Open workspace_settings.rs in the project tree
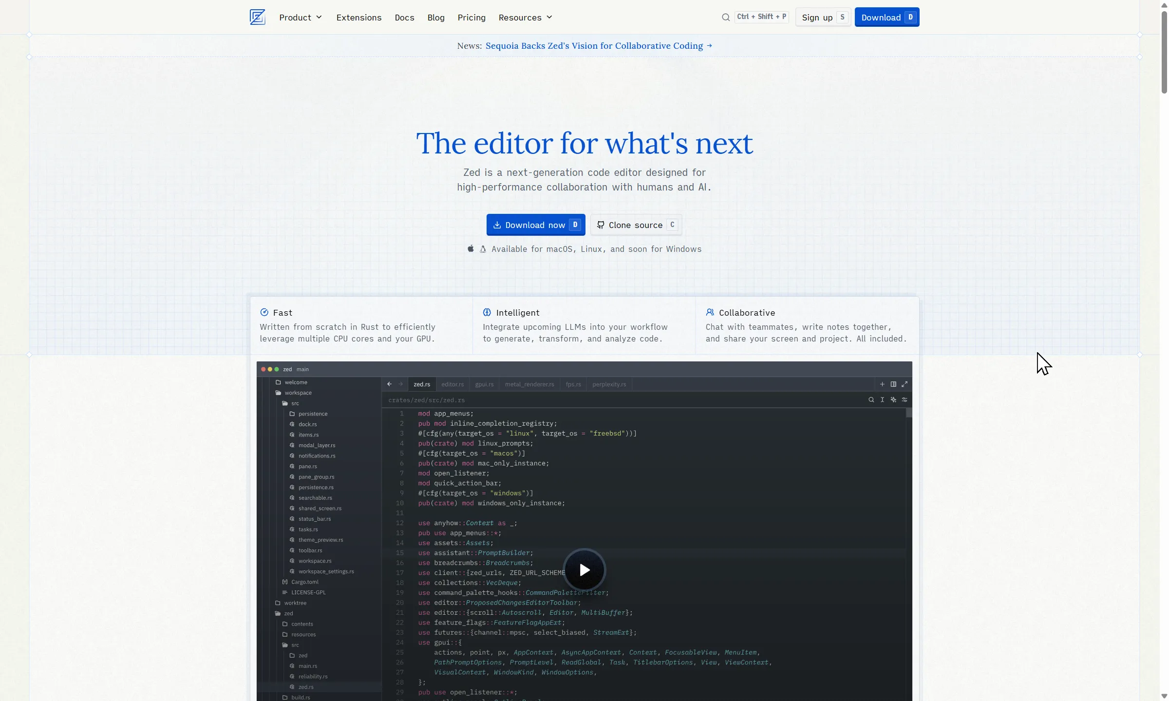The width and height of the screenshot is (1169, 701). 321,572
